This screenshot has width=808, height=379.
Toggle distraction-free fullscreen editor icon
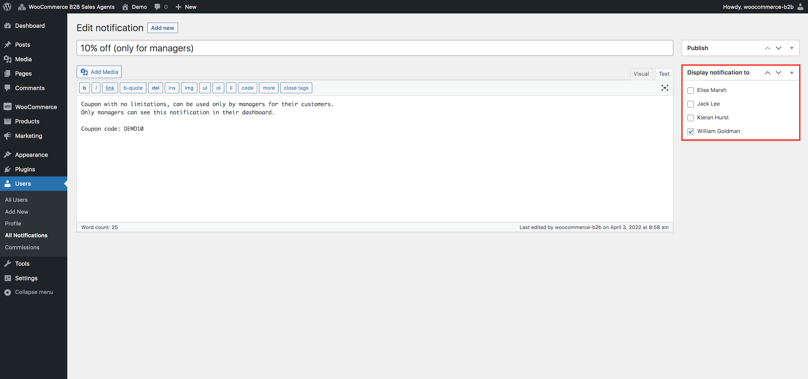pyautogui.click(x=665, y=88)
